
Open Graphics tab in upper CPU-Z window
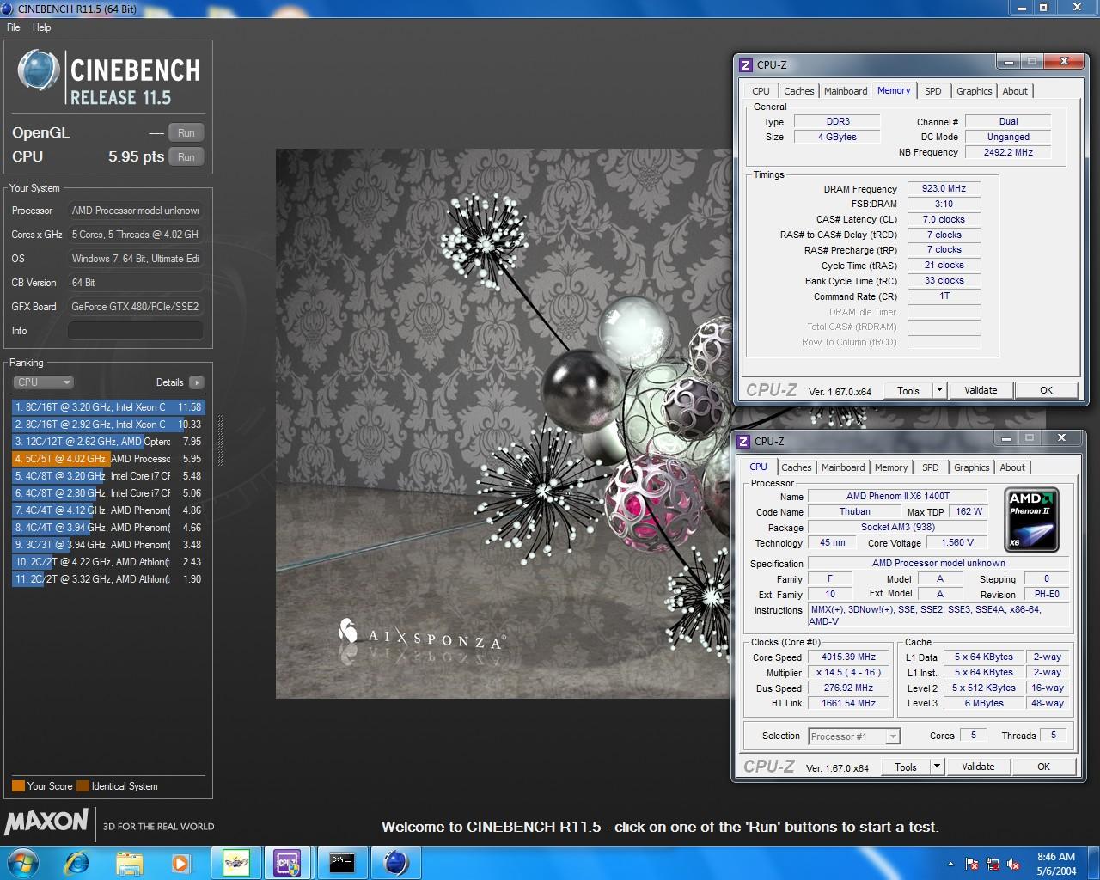(974, 91)
